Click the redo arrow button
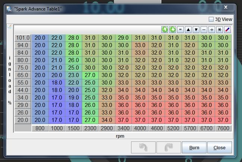The width and height of the screenshot is (242, 162). pyautogui.click(x=169, y=147)
